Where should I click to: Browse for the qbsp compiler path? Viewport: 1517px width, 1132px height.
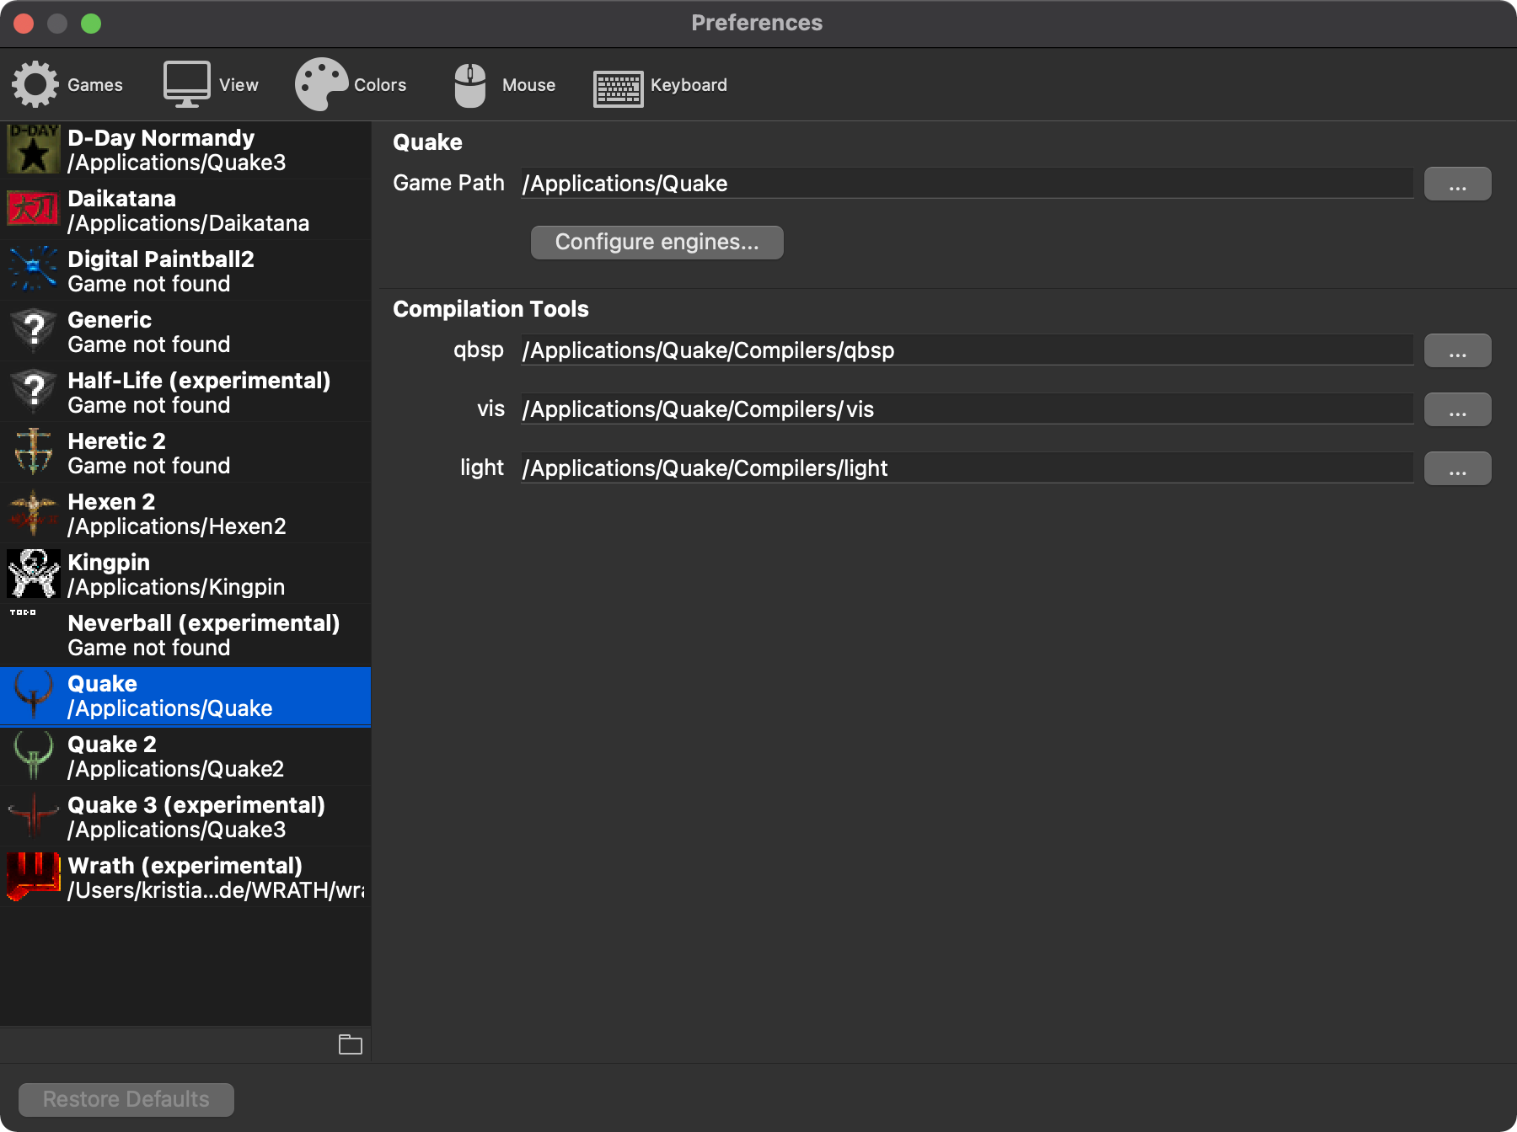pos(1456,350)
